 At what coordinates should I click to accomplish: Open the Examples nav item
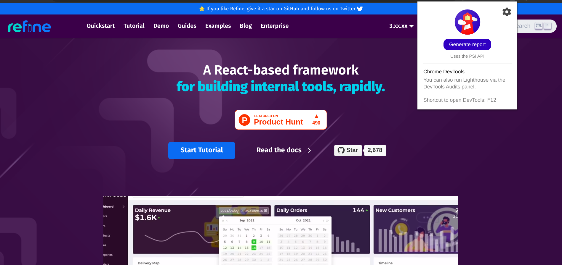pyautogui.click(x=218, y=26)
